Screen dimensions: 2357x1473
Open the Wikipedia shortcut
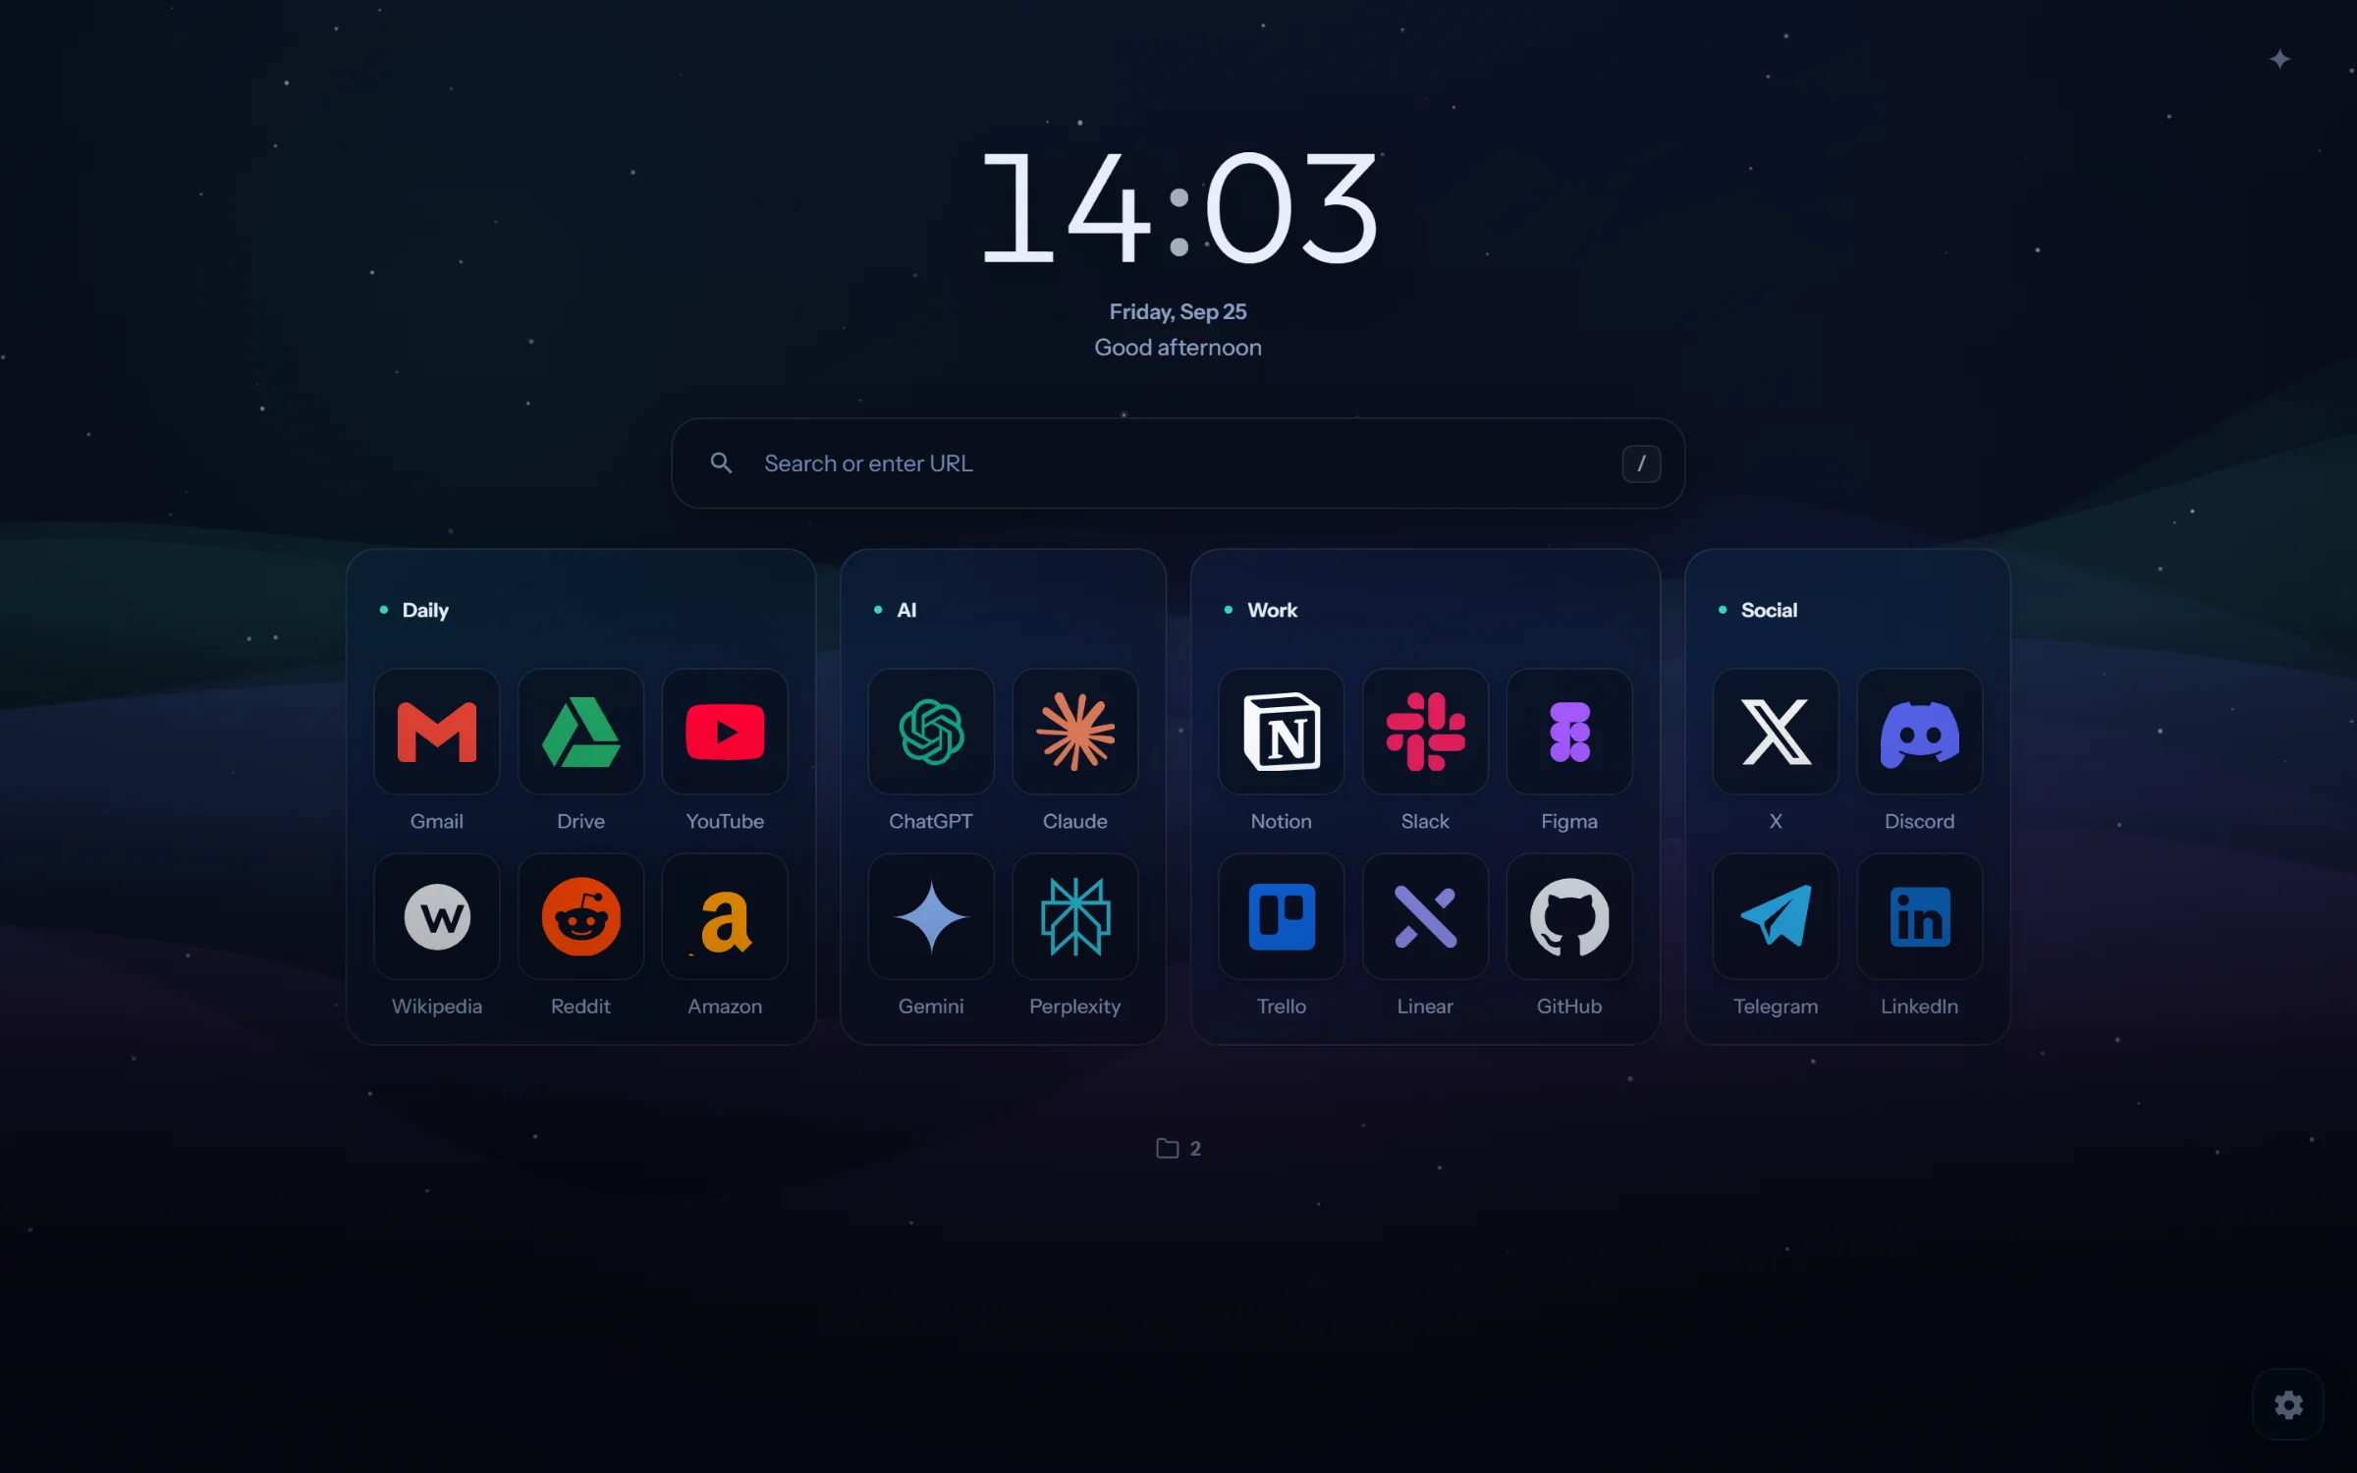click(437, 916)
